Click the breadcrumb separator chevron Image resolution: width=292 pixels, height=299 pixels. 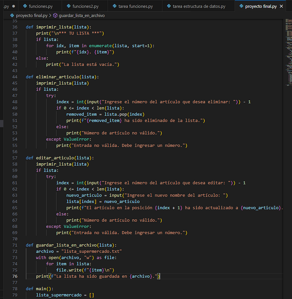50,15
